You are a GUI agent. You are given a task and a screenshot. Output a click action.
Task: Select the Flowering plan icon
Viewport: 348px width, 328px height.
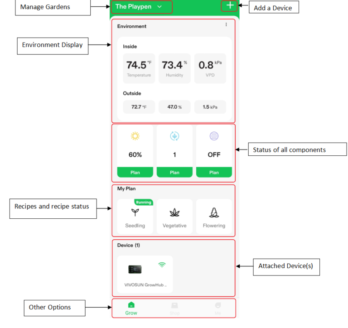(x=214, y=213)
